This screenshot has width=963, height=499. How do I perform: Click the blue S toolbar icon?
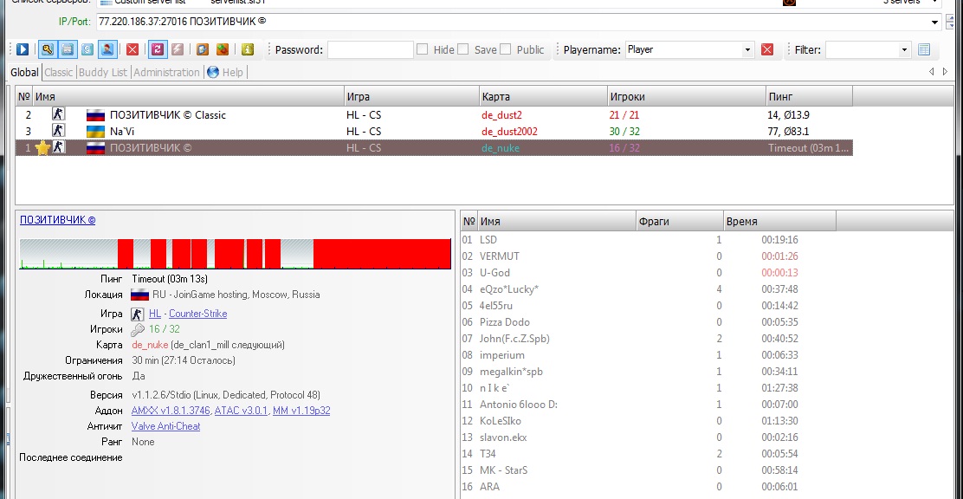pos(87,49)
